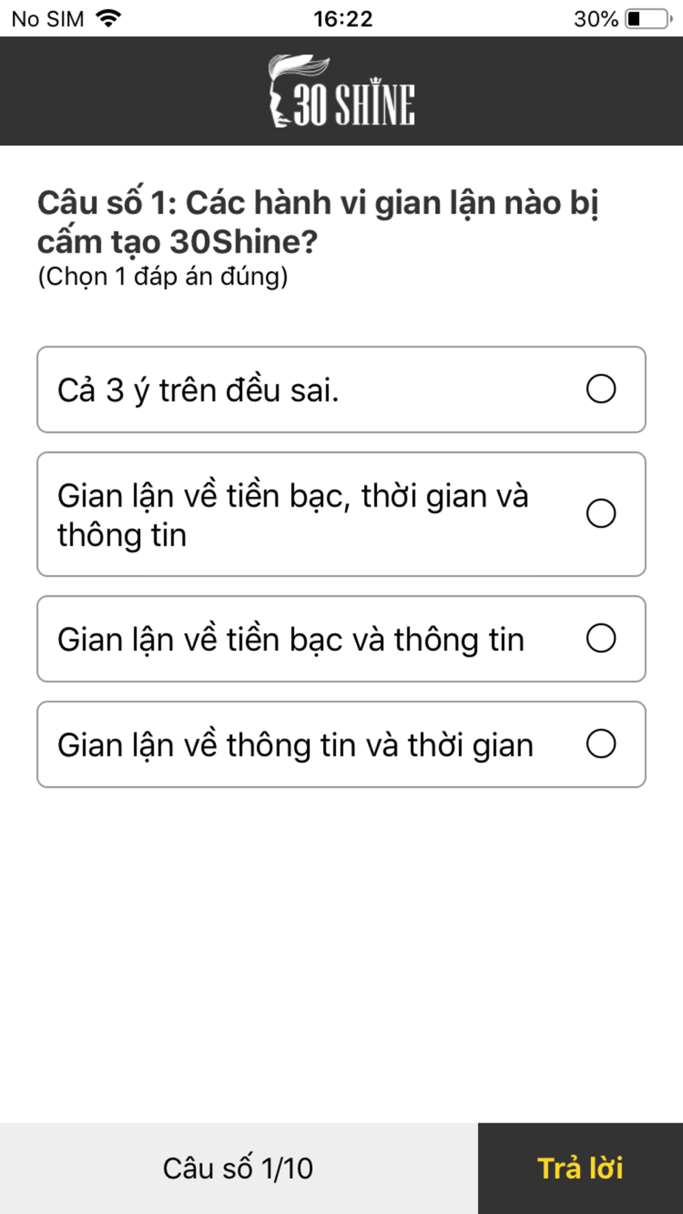Tap the 'Câu số 1/10' progress indicator

[x=238, y=1168]
